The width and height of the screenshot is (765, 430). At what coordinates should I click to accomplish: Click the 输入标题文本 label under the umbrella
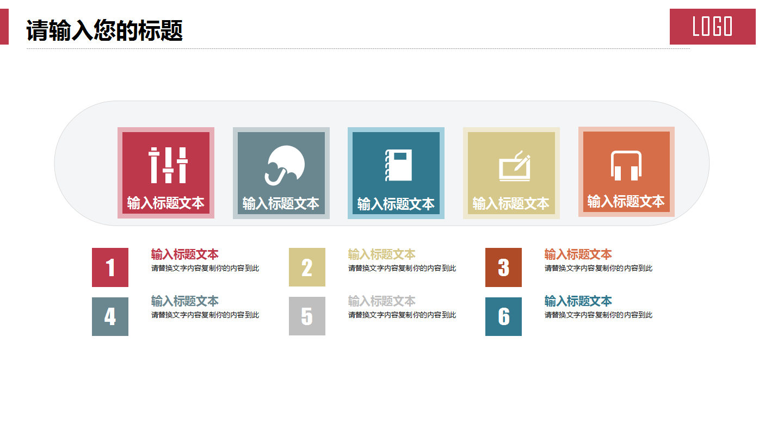point(281,204)
